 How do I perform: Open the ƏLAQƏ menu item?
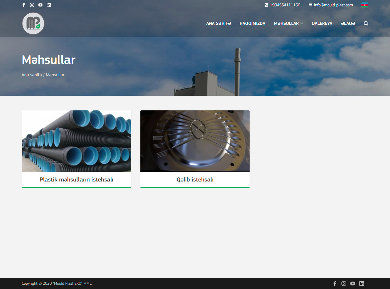[x=348, y=23]
